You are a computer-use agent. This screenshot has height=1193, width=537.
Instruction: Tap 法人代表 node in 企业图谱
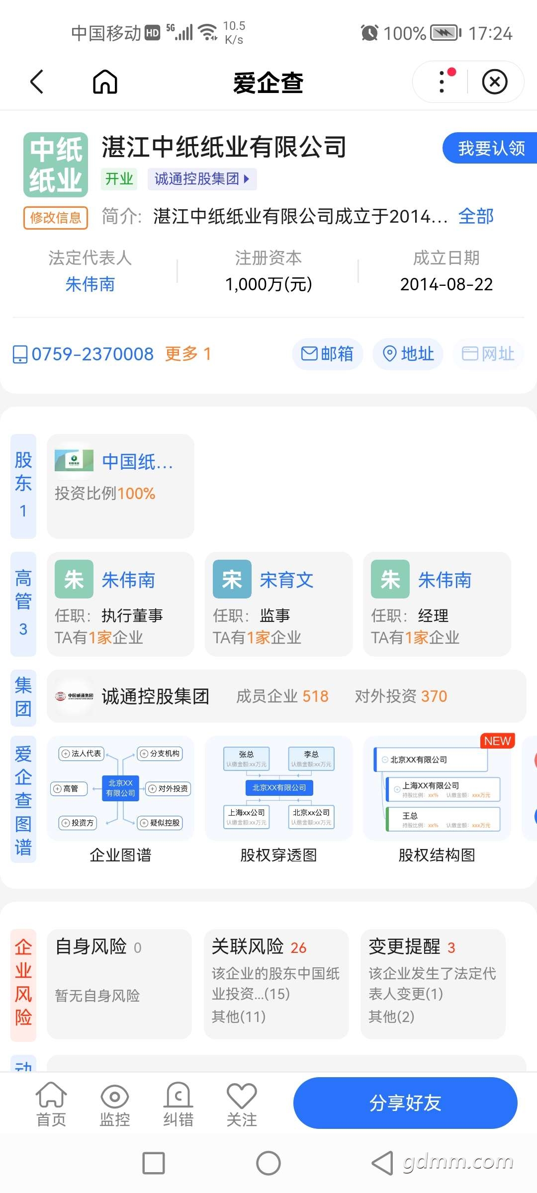tap(82, 754)
